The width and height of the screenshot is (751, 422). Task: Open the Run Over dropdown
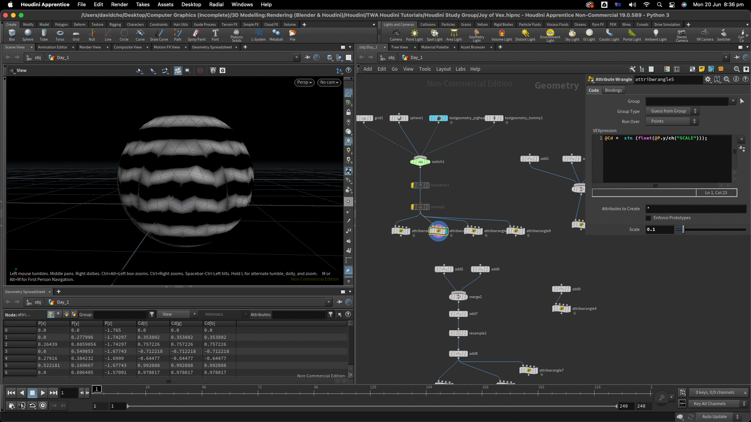pyautogui.click(x=672, y=122)
